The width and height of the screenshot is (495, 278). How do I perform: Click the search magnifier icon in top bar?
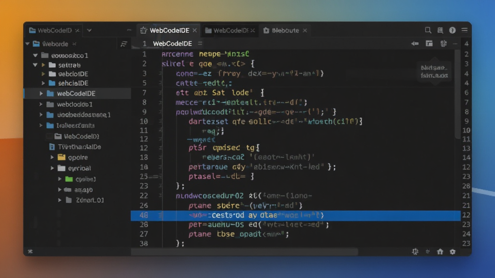[x=428, y=30]
